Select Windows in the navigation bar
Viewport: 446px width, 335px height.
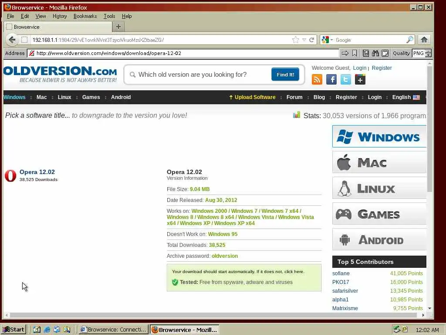[14, 97]
